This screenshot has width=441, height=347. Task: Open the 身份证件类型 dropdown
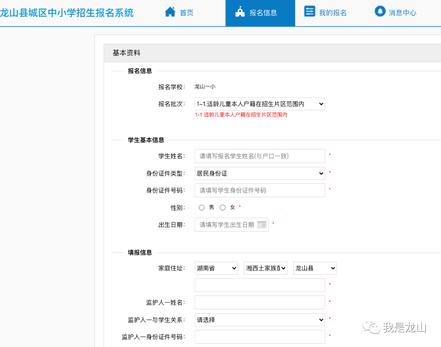(260, 174)
